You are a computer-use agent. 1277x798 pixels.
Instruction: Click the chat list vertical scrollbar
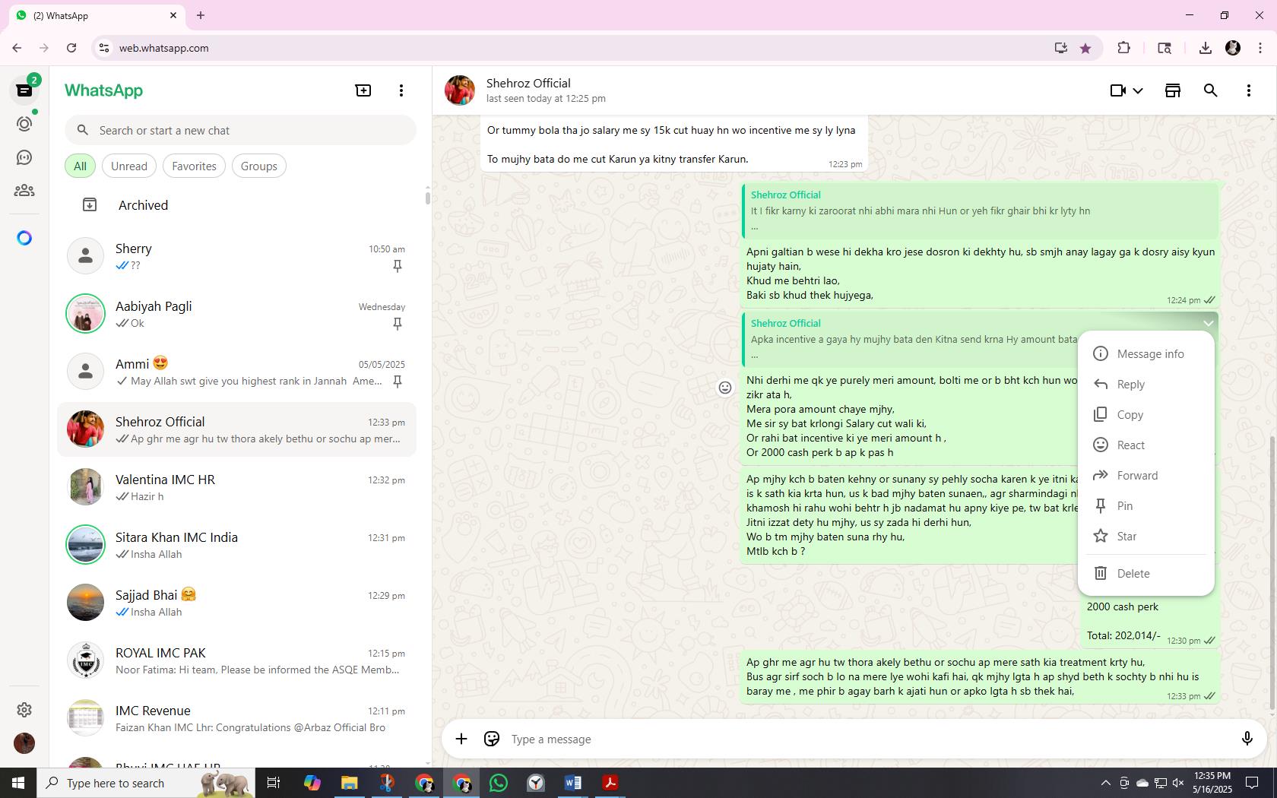pyautogui.click(x=427, y=198)
